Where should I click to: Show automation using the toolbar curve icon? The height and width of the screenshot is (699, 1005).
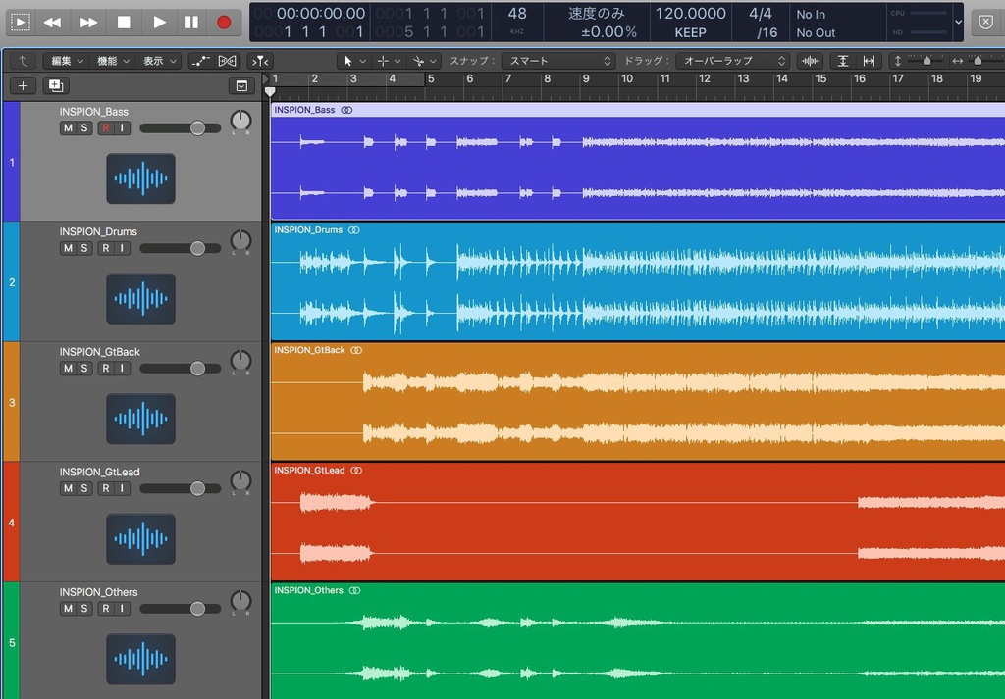tap(200, 61)
